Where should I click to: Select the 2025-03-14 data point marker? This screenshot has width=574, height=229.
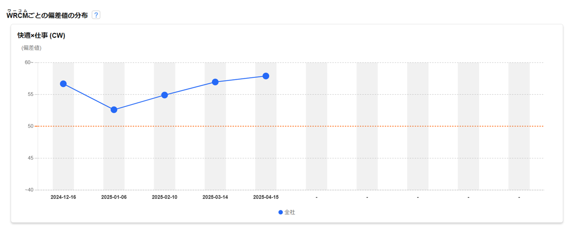(215, 82)
